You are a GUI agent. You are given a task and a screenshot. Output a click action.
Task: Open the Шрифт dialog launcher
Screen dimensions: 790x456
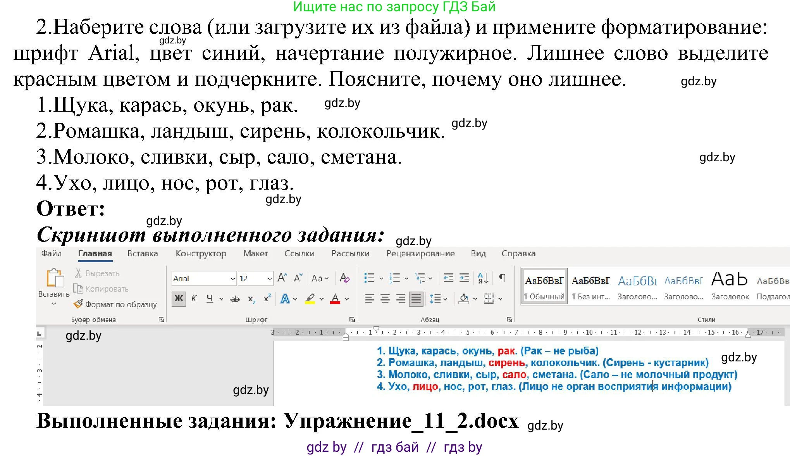[x=353, y=320]
